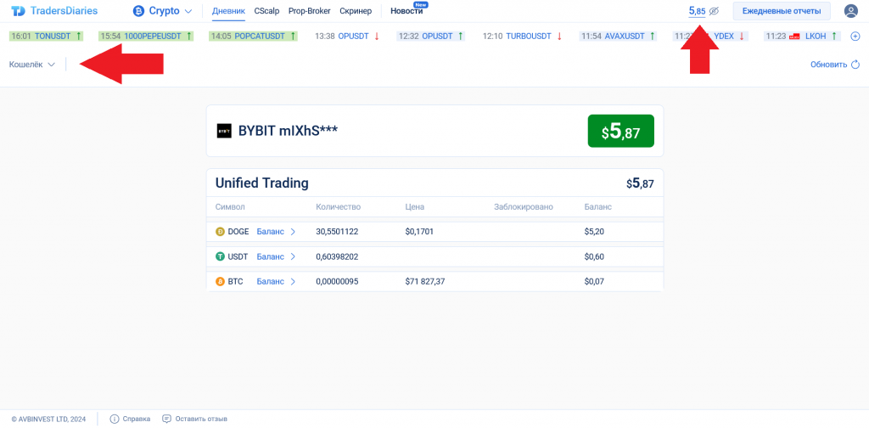869x428 pixels.
Task: Expand the Кошелёк dropdown
Action: click(x=32, y=65)
